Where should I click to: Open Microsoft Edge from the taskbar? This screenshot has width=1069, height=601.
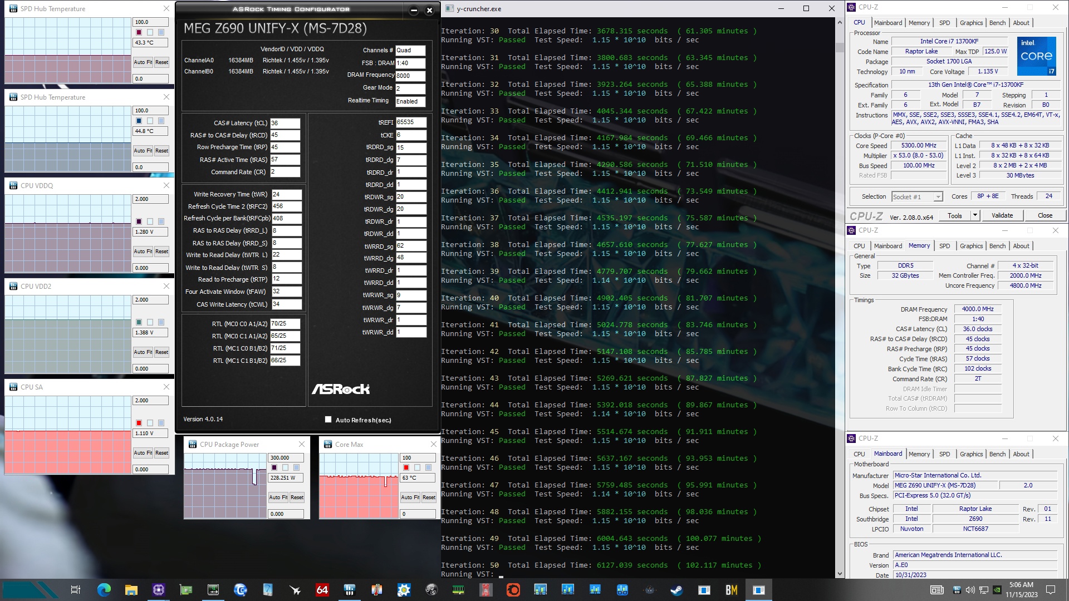(104, 590)
